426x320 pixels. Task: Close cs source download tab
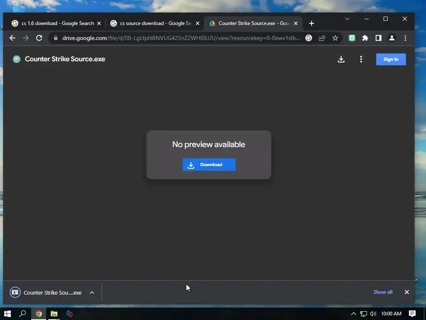[198, 23]
